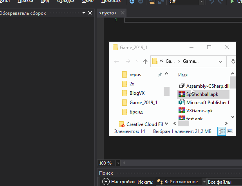The image size is (242, 186).
Task: Switch Explorer to details view icon
Action: [222, 131]
